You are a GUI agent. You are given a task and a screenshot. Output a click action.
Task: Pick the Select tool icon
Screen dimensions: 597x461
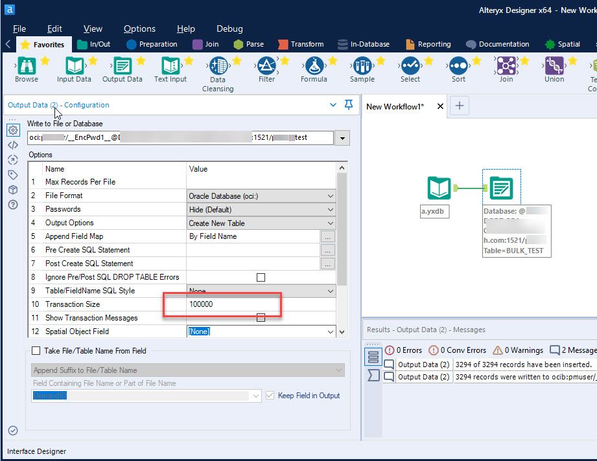(x=410, y=66)
